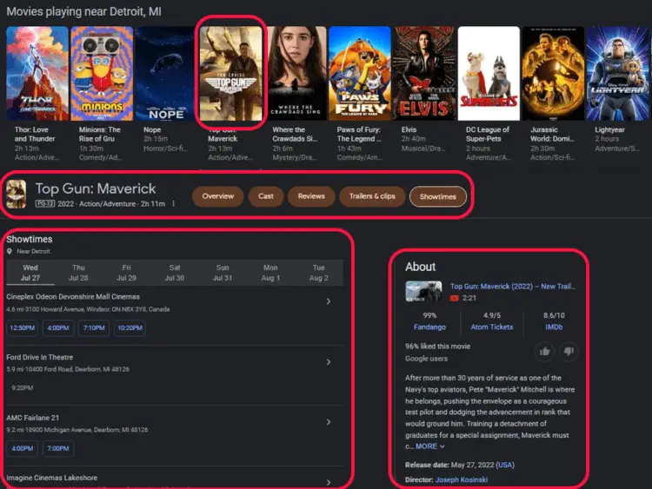Click the YouTube icon next to 2:21
The width and height of the screenshot is (652, 489).
[454, 298]
